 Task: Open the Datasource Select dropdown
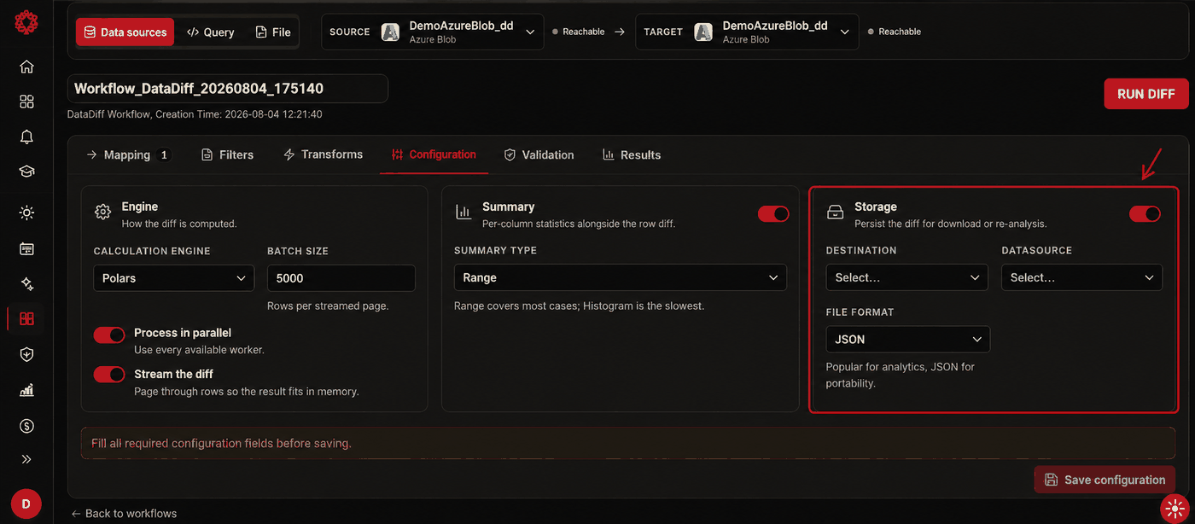pos(1081,277)
